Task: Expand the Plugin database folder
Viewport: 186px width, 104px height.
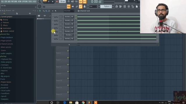Action: tap(7, 38)
